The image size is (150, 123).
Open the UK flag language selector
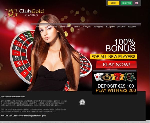[x=136, y=3]
